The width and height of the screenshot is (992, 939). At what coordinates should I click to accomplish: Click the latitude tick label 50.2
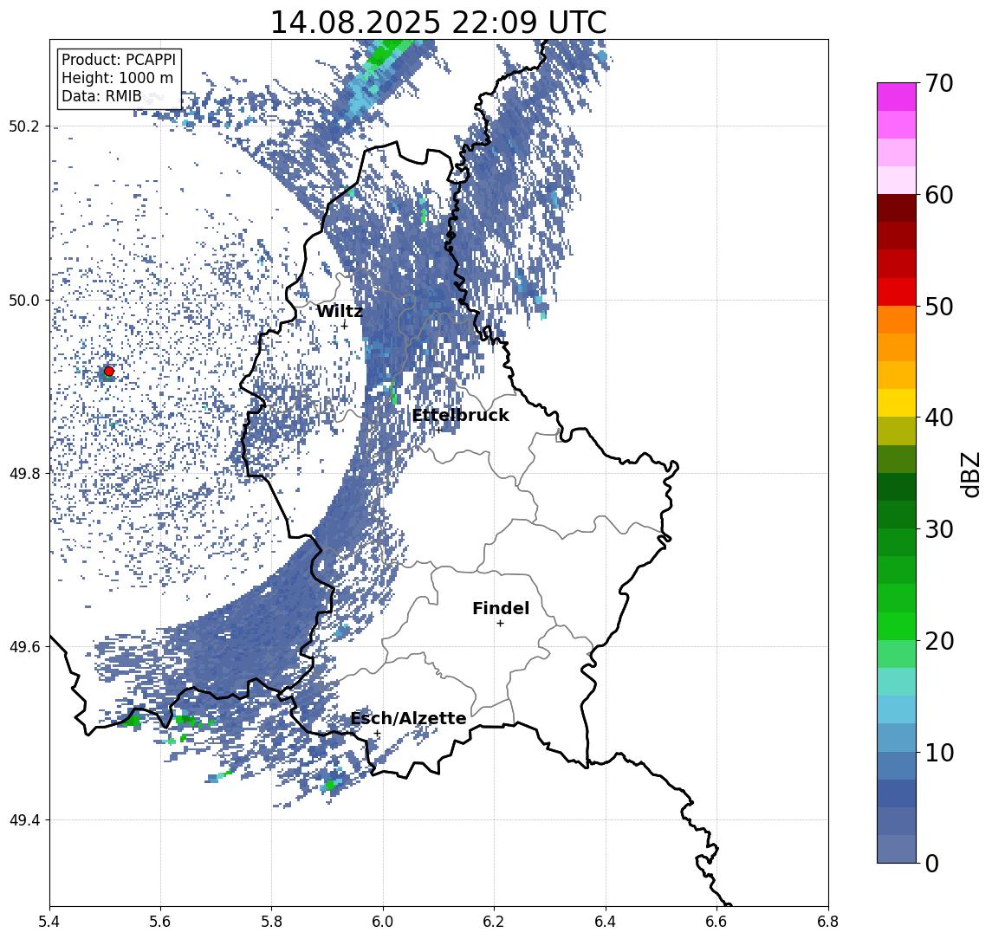point(24,126)
